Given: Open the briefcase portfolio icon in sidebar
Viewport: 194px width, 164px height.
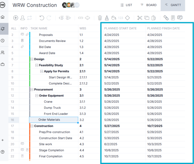Looking at the screenshot, I should 3,64.
